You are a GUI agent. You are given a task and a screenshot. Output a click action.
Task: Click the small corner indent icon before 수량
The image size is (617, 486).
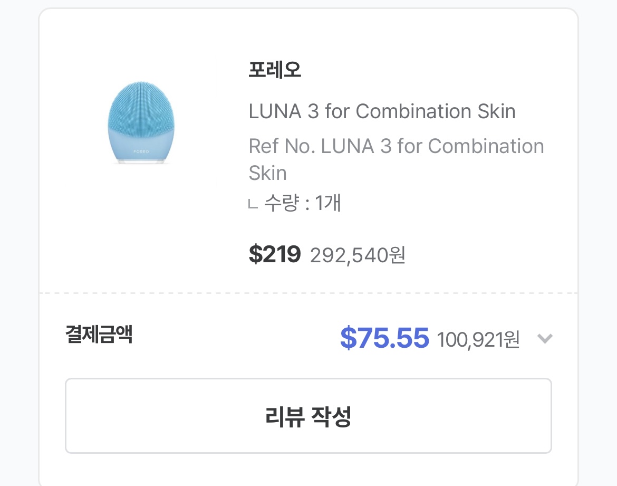253,204
